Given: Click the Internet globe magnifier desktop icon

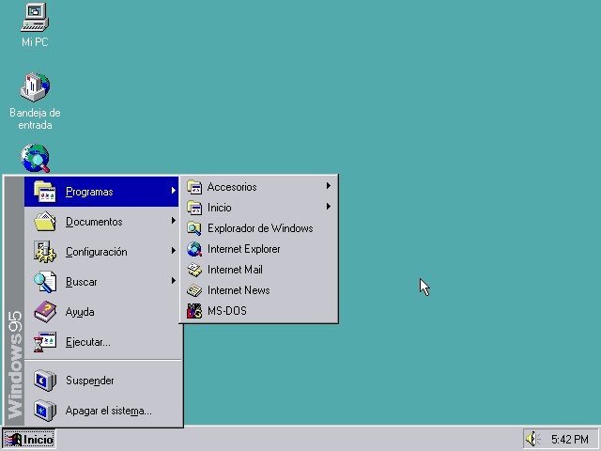Looking at the screenshot, I should (35, 158).
